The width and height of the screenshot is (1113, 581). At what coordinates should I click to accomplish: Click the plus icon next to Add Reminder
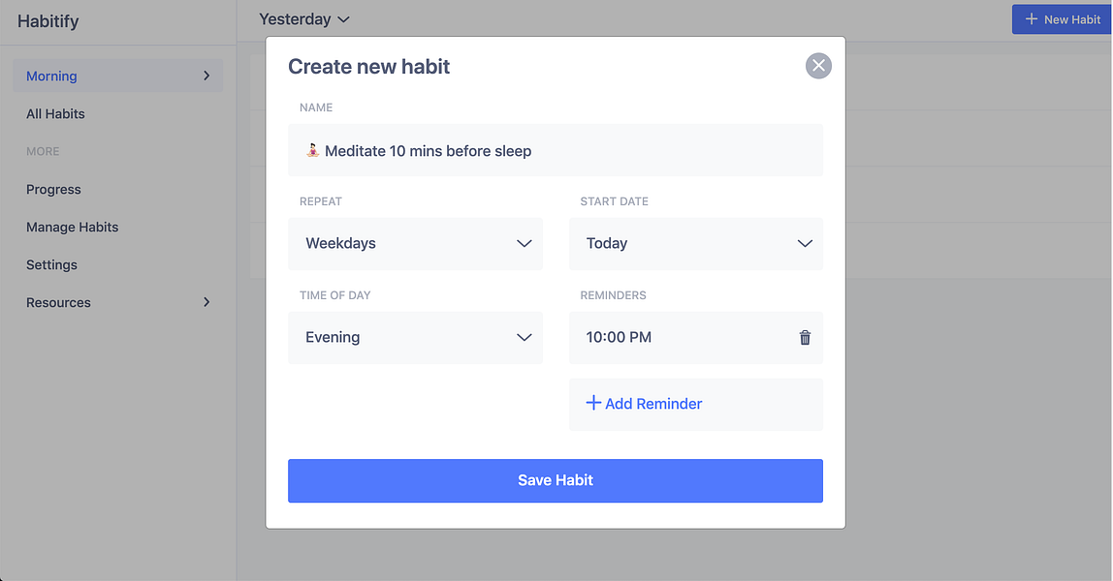coord(593,403)
